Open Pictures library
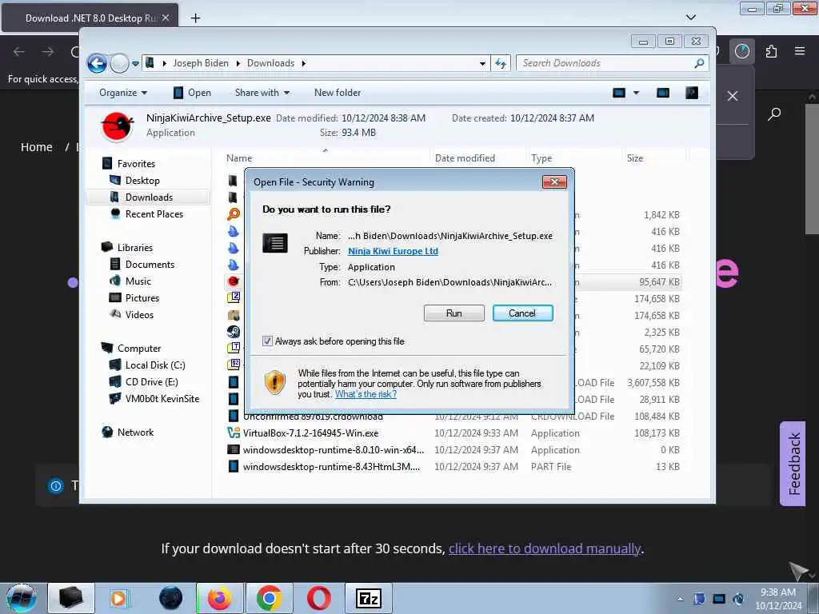 pos(142,298)
